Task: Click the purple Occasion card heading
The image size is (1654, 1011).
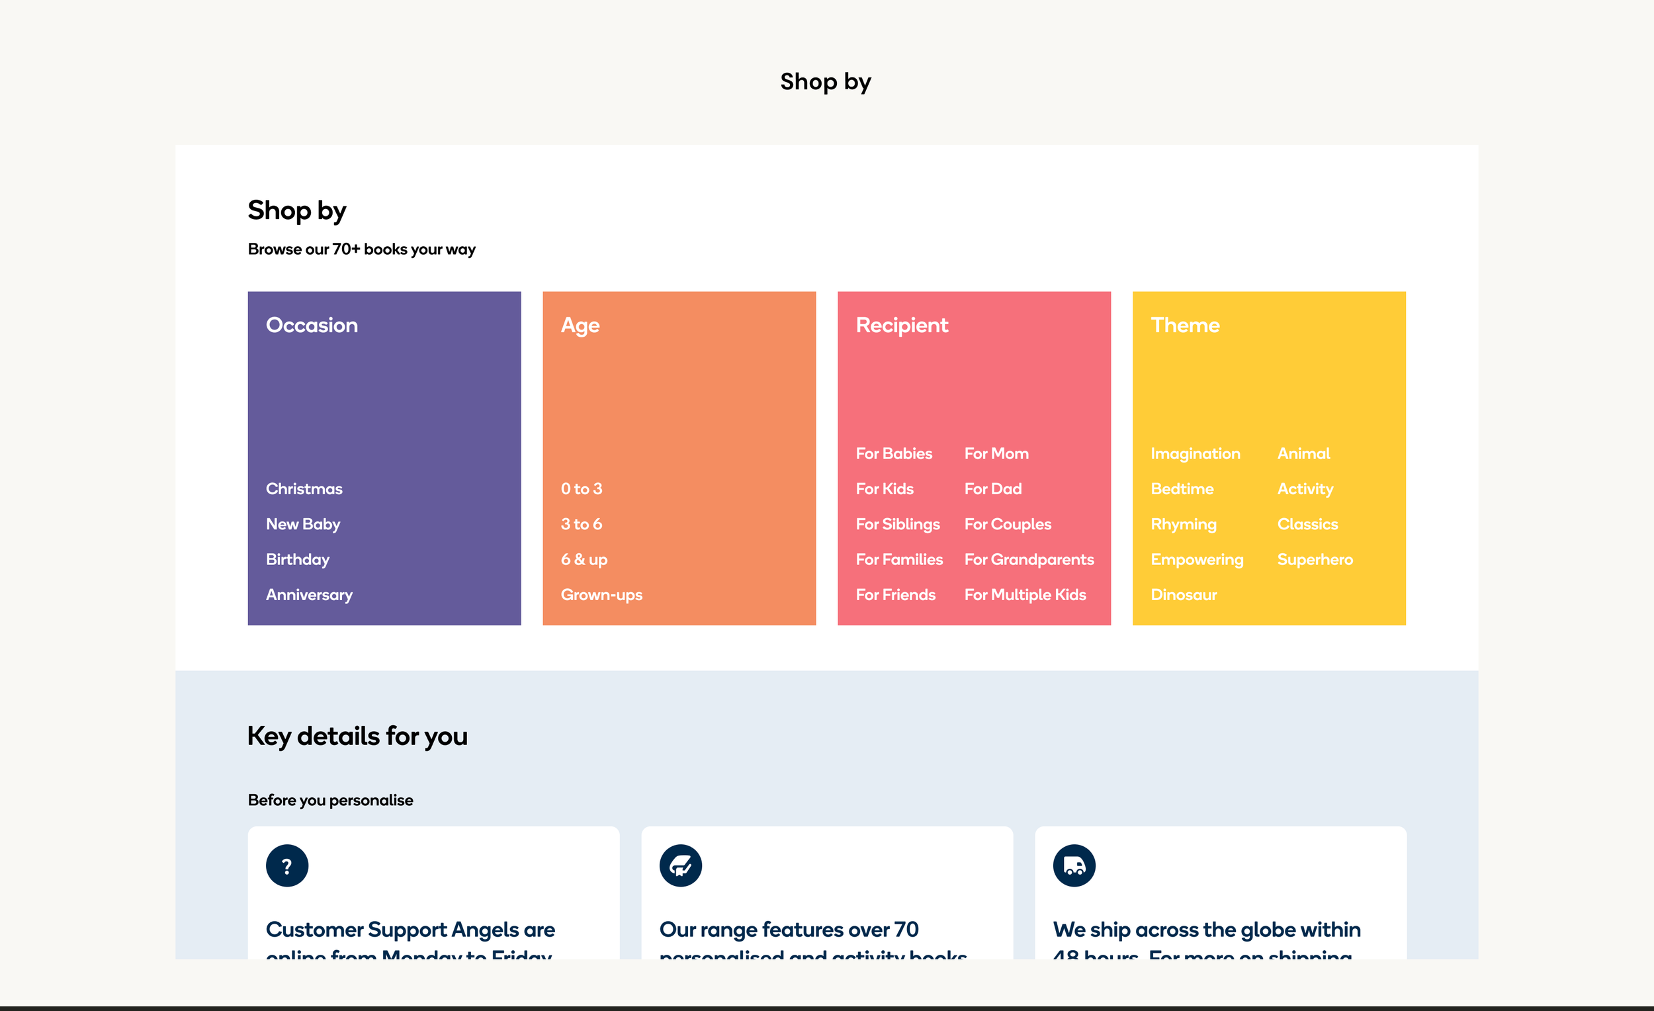Action: 312,325
